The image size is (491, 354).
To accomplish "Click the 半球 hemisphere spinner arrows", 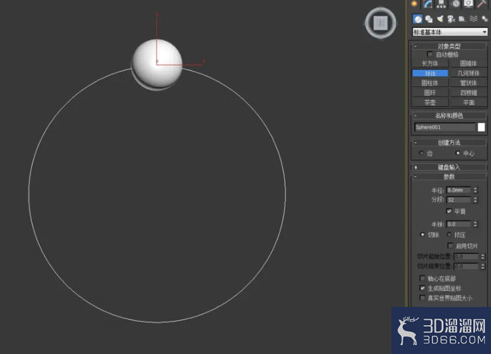I will click(x=475, y=224).
